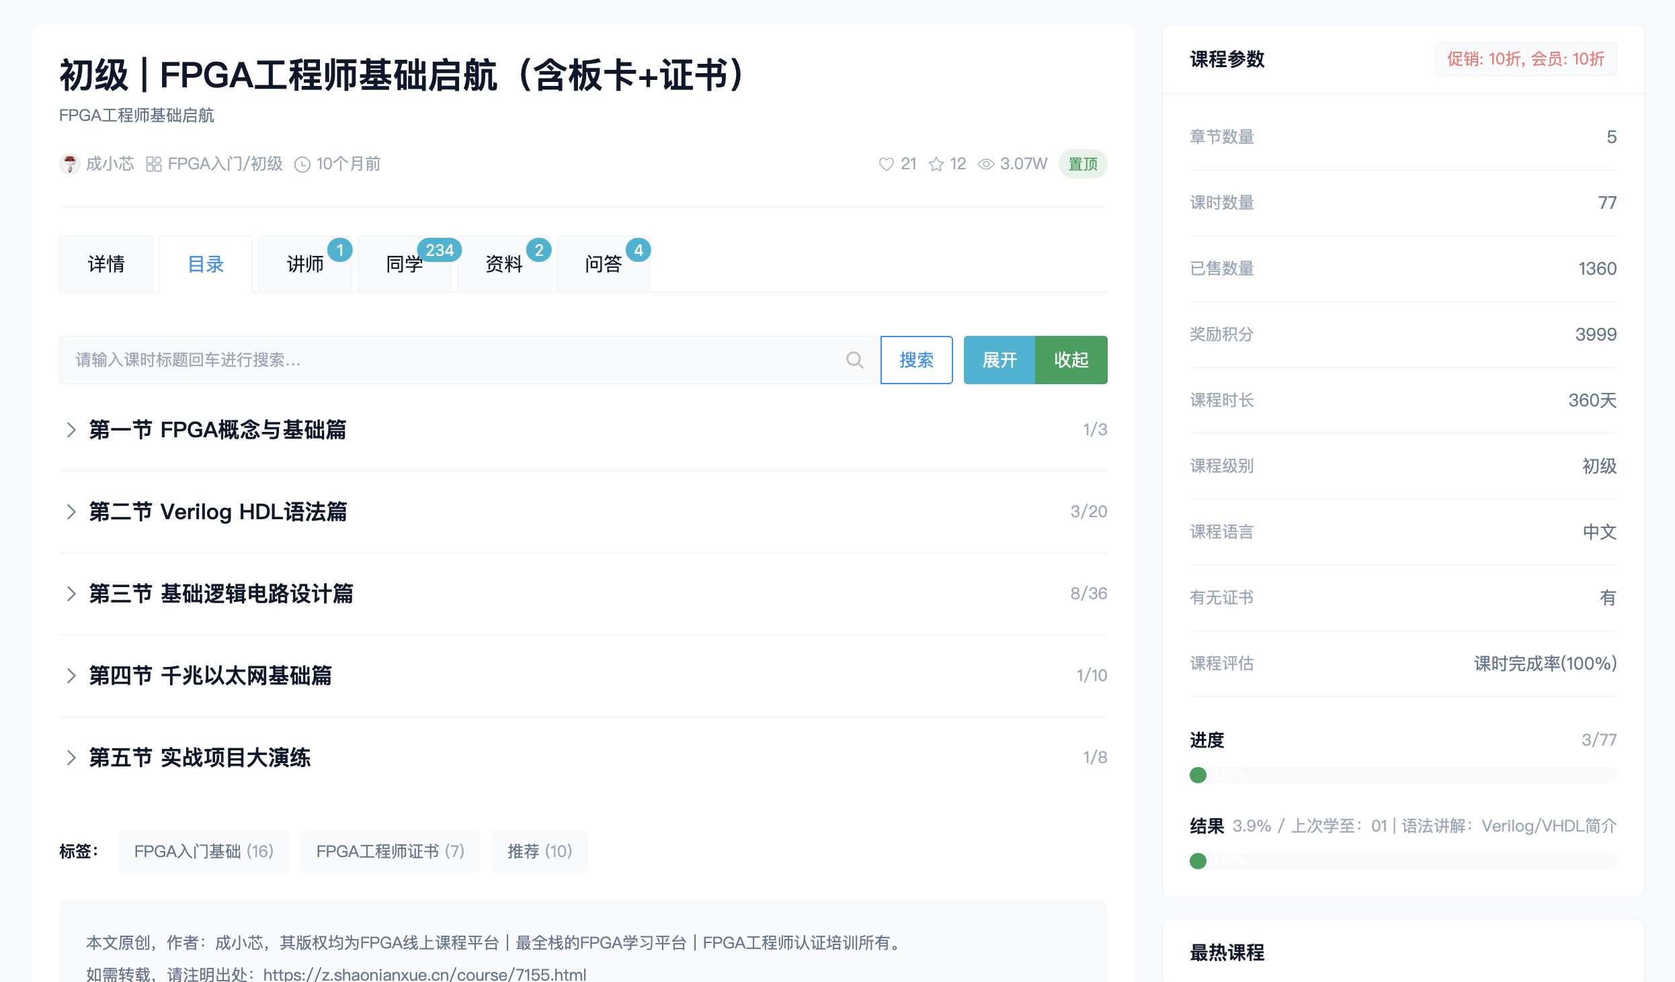Click the clock icon beside 10个月前

click(302, 164)
